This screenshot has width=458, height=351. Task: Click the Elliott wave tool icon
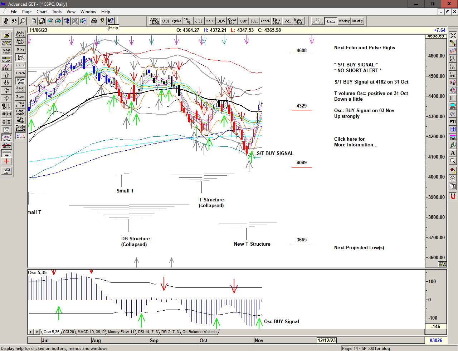point(6,67)
